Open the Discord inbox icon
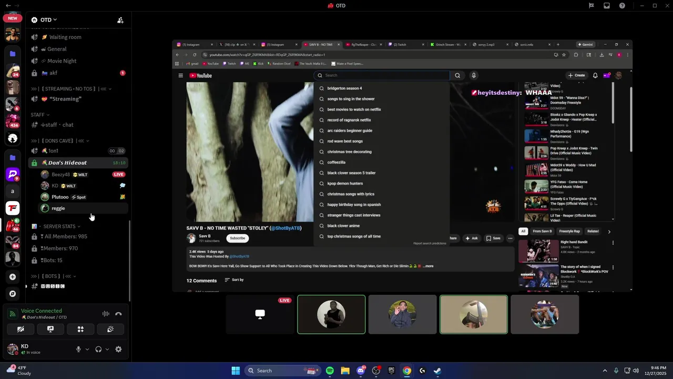The image size is (673, 379). 607,6
